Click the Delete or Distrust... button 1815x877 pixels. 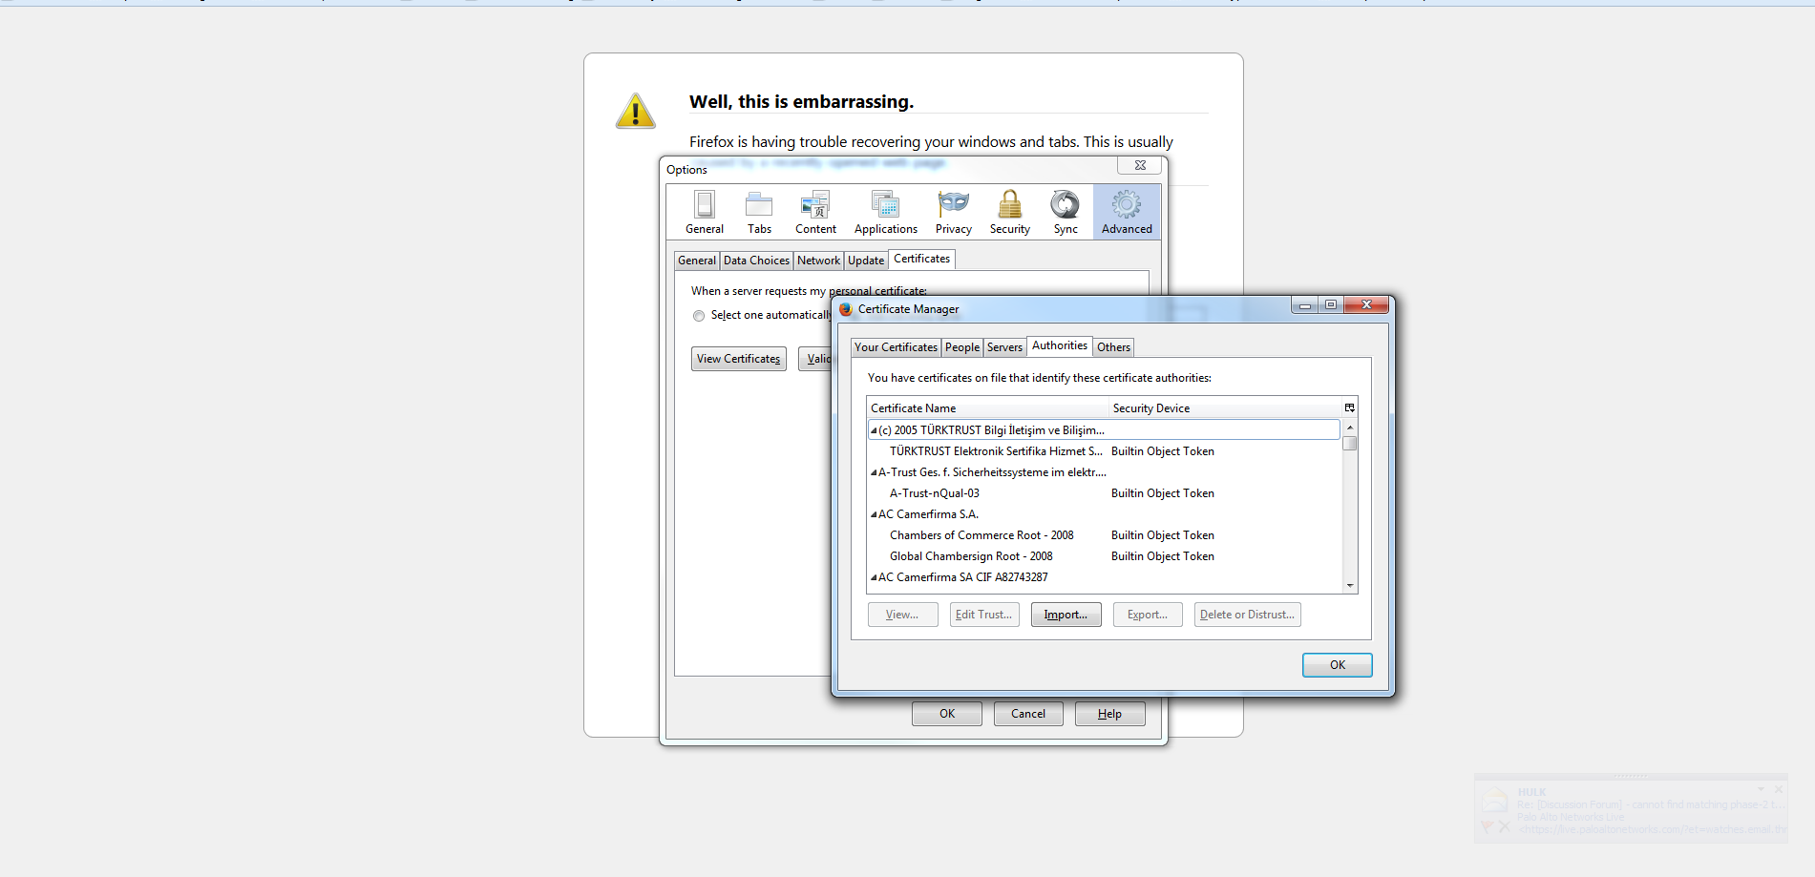pyautogui.click(x=1248, y=615)
